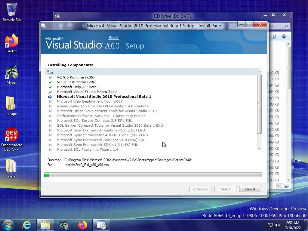Select Microsoft Office Development Tools row

[x=151, y=111]
